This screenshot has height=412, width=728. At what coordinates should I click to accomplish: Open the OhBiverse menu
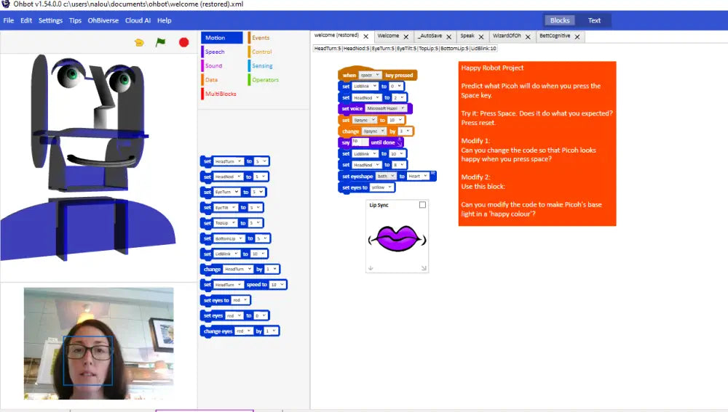coord(103,20)
